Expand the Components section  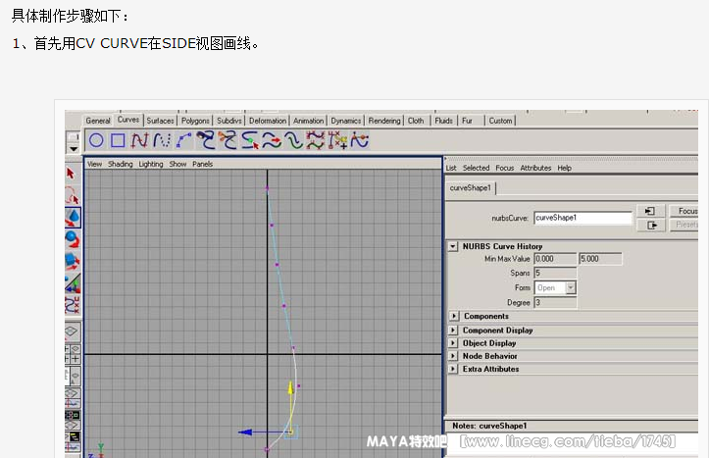(x=454, y=317)
